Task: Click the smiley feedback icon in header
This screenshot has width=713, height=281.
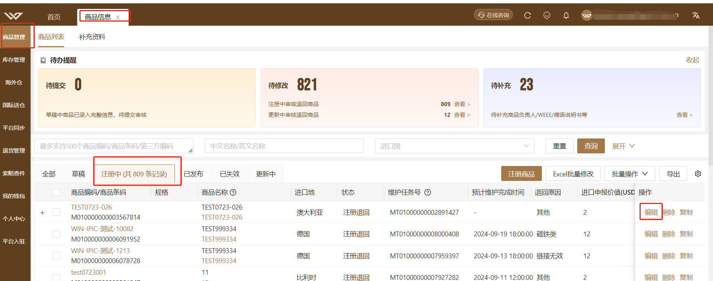Action: 547,15
